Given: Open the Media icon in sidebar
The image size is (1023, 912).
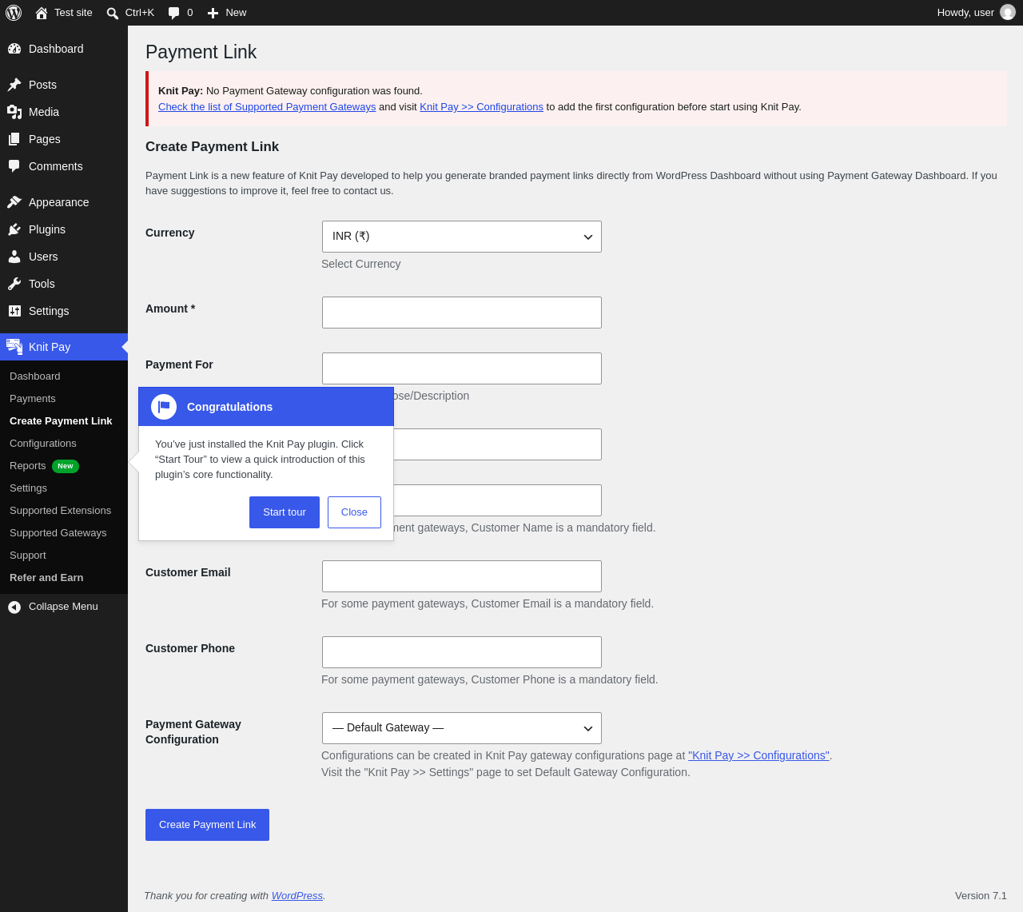Looking at the screenshot, I should [14, 112].
